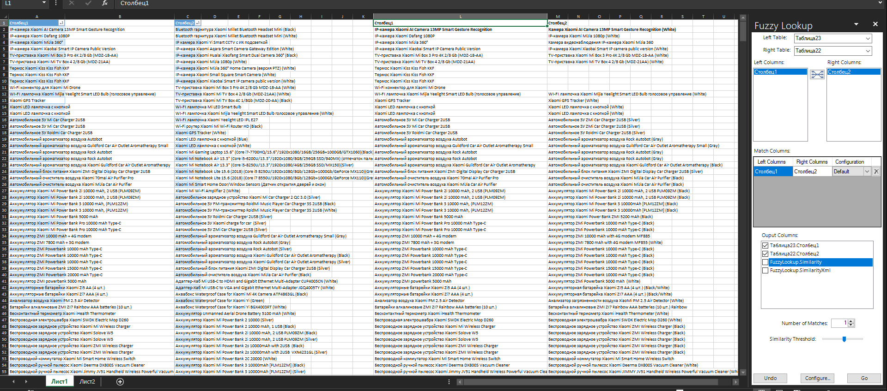Select column M header

click(x=558, y=17)
